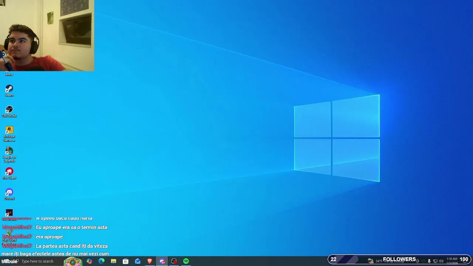
Task: Launch the OBS Studio desktop icon
Action: coord(9,111)
